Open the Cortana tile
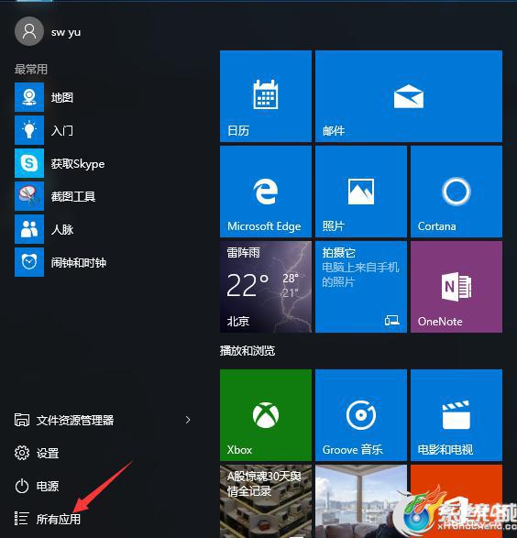 456,192
